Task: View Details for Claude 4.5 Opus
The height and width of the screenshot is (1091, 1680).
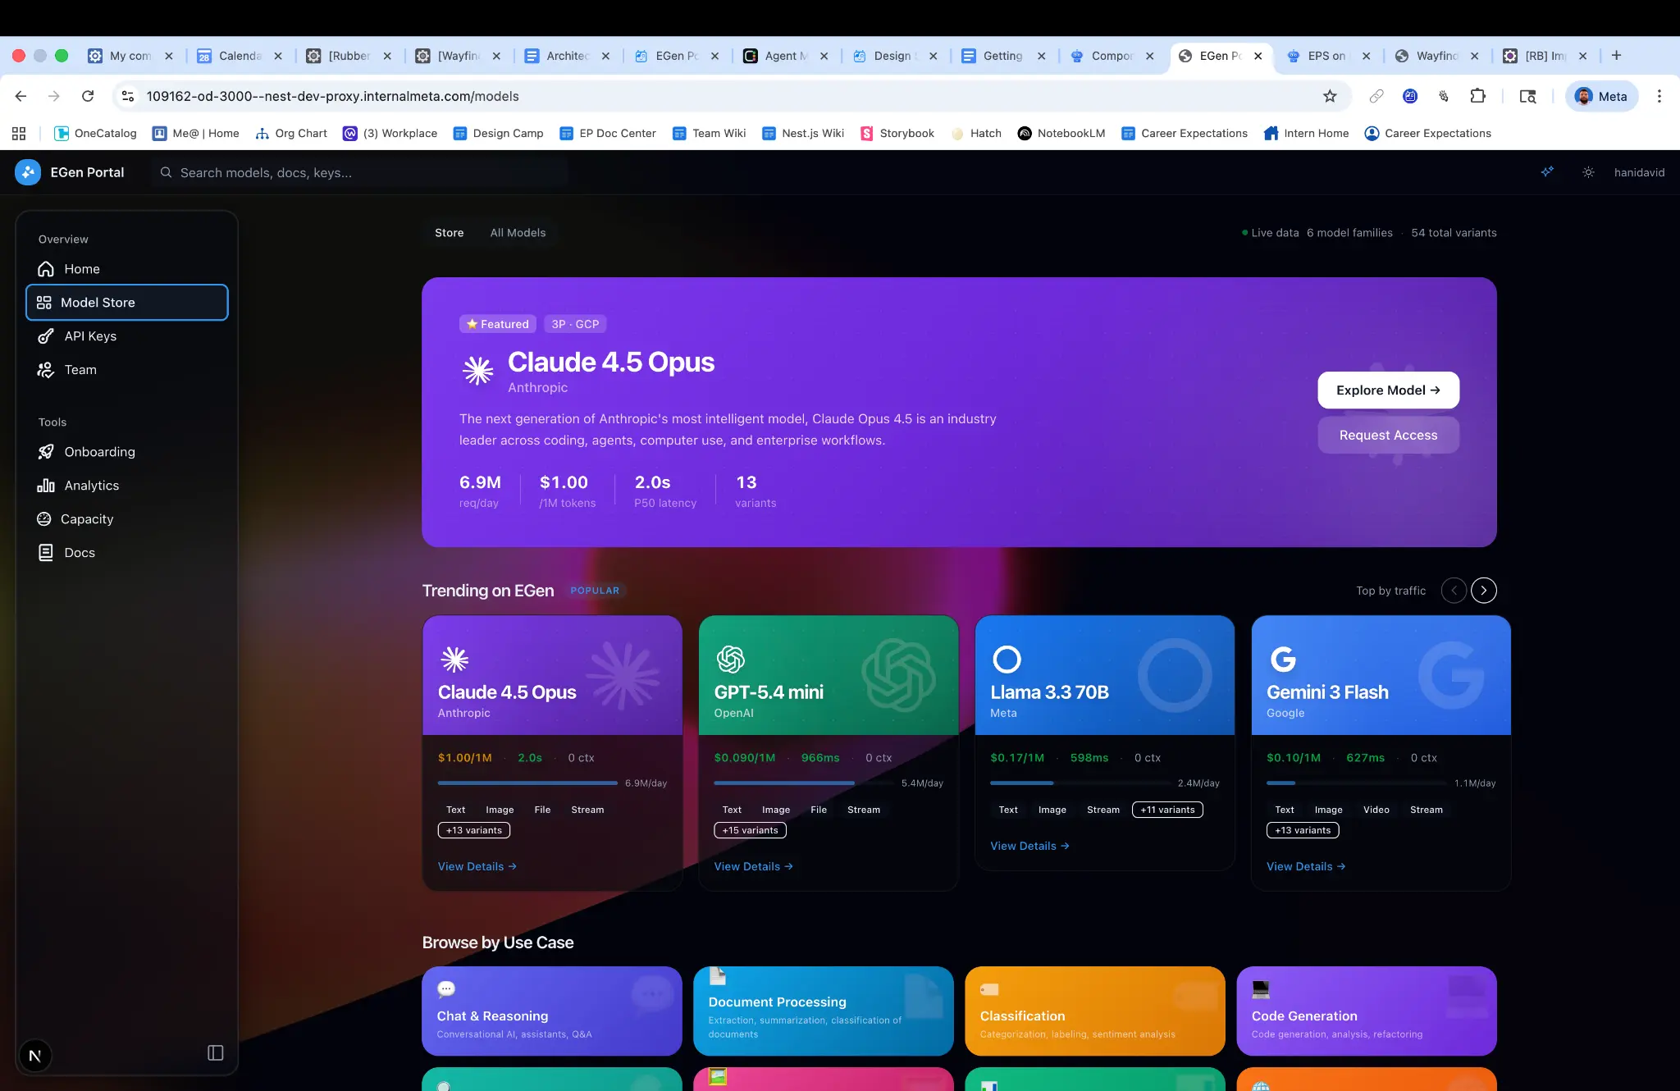Action: click(477, 866)
